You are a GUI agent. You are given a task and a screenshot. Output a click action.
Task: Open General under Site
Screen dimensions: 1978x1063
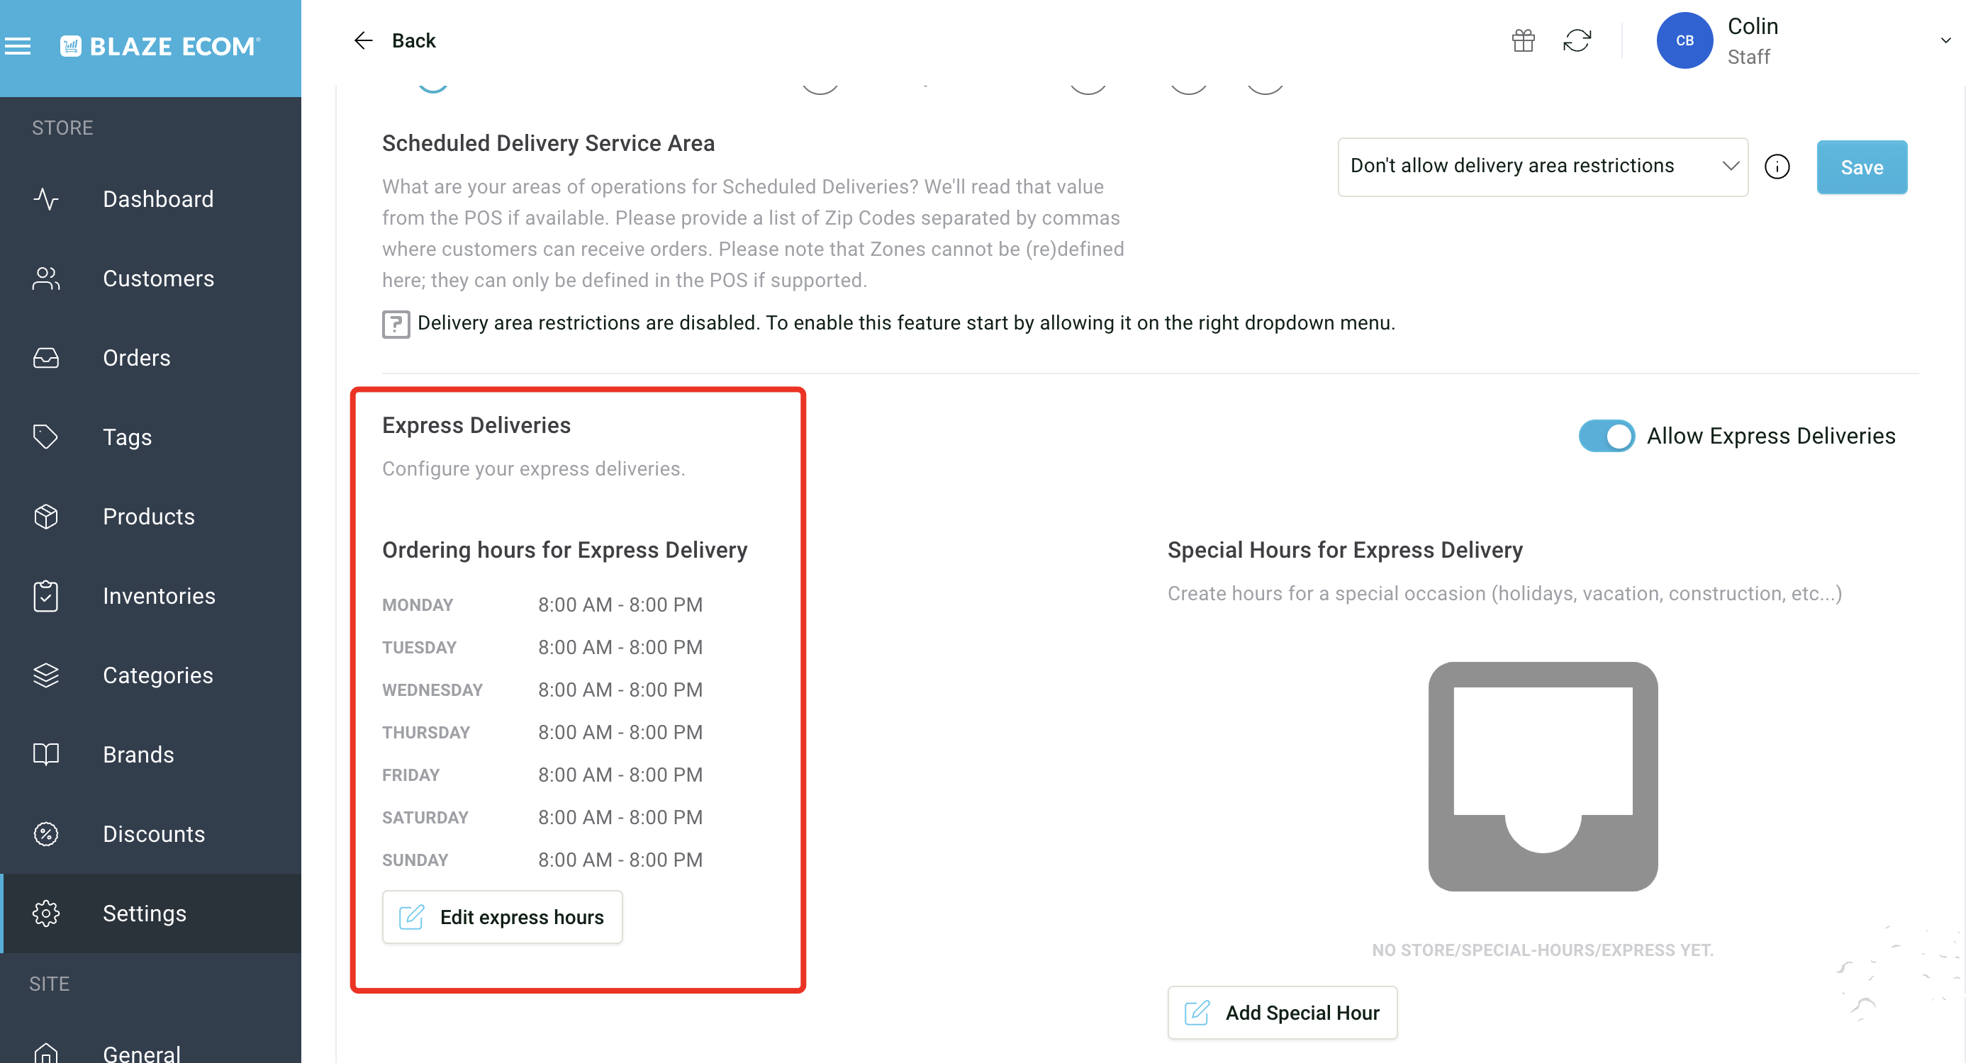pos(152,1054)
